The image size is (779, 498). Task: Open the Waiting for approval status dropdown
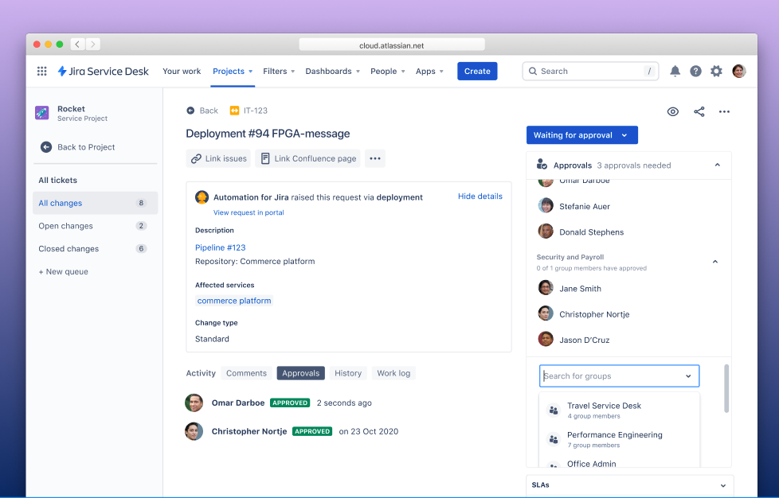pos(581,134)
